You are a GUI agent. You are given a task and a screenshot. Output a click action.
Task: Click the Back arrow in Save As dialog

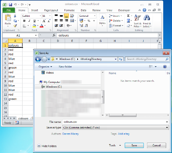tap(38, 59)
